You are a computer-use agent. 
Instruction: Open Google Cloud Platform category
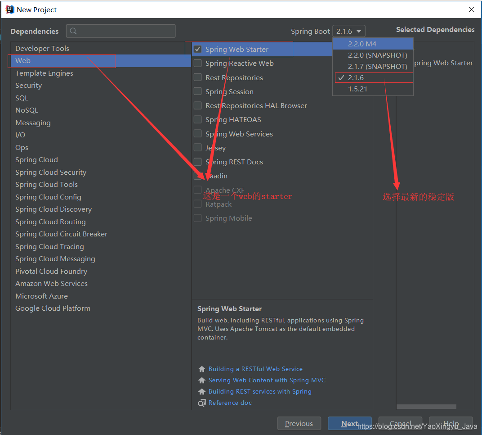click(101, 308)
